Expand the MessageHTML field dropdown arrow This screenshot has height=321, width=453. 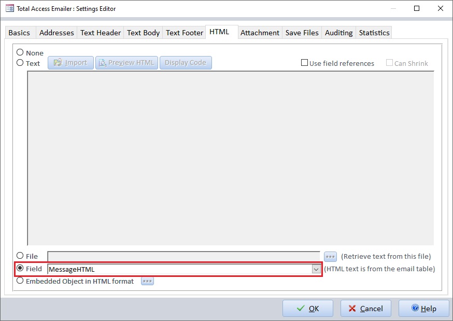click(x=316, y=269)
